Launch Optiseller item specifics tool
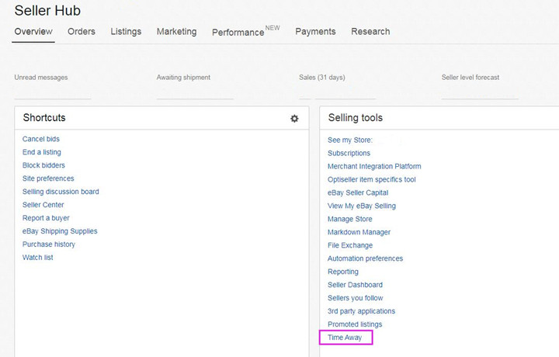The height and width of the screenshot is (357, 559). 371,179
